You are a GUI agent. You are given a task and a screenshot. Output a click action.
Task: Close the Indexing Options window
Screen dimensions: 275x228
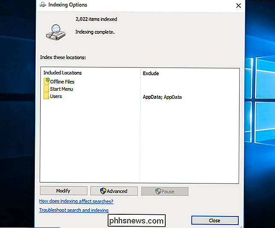click(x=238, y=6)
